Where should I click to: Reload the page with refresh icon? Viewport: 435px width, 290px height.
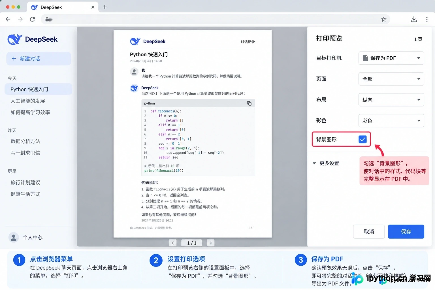[x=33, y=19]
